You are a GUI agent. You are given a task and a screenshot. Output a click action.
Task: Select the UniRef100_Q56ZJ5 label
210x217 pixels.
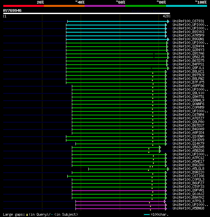pyautogui.click(x=188, y=57)
